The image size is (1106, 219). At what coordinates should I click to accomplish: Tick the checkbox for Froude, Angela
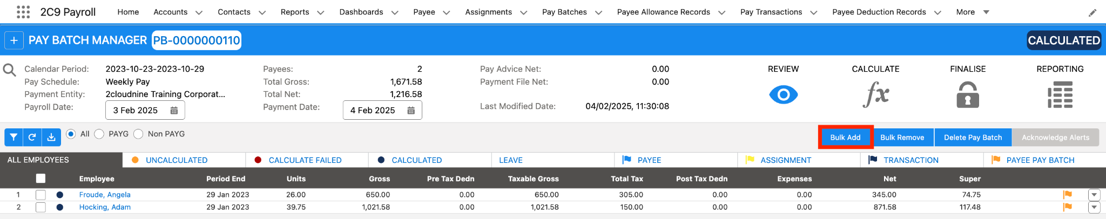click(41, 195)
